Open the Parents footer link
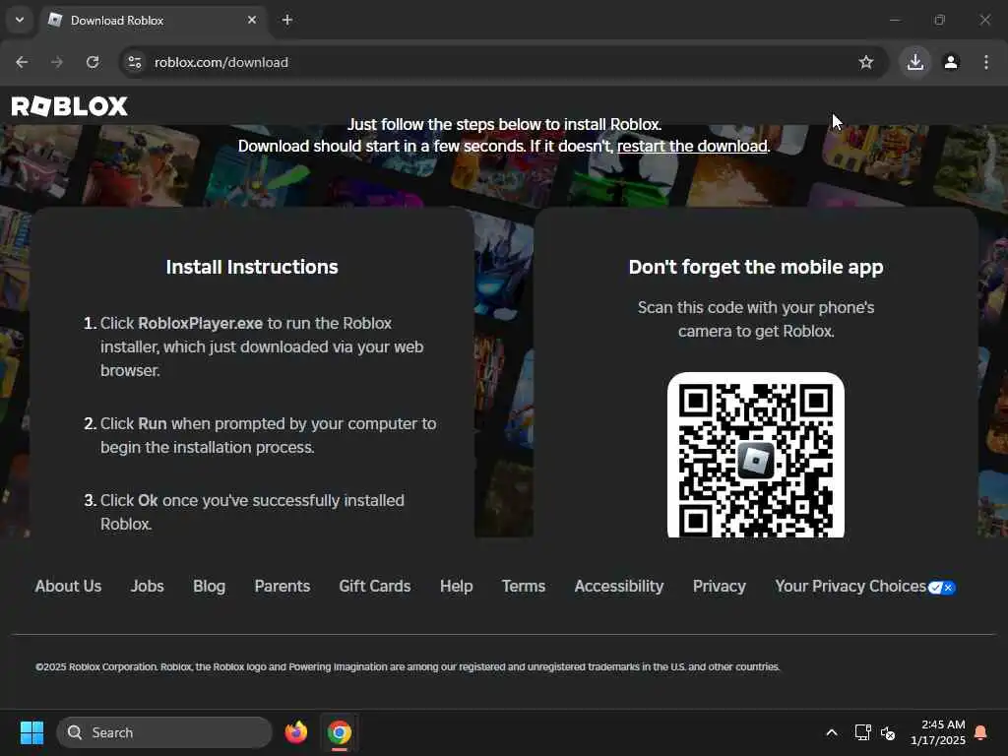This screenshot has width=1008, height=756. tap(283, 587)
